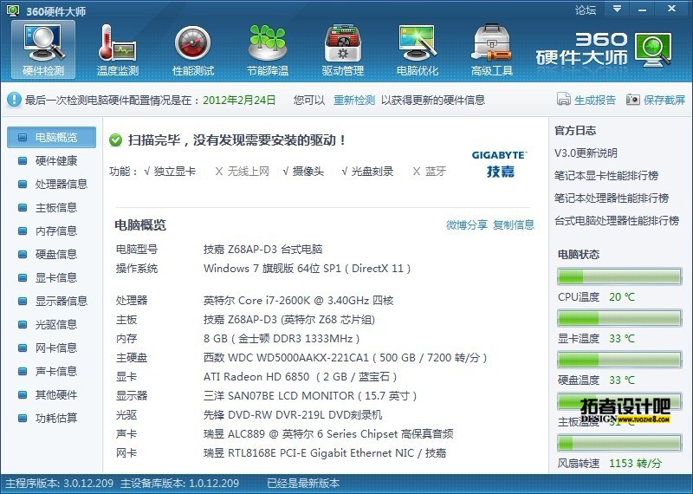Click the 硬盘温度 progress bar
This screenshot has height=494, width=693.
619,360
